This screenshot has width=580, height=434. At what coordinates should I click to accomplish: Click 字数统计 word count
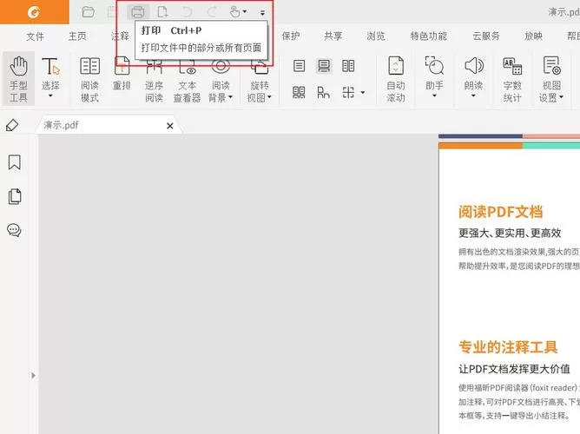tap(512, 79)
